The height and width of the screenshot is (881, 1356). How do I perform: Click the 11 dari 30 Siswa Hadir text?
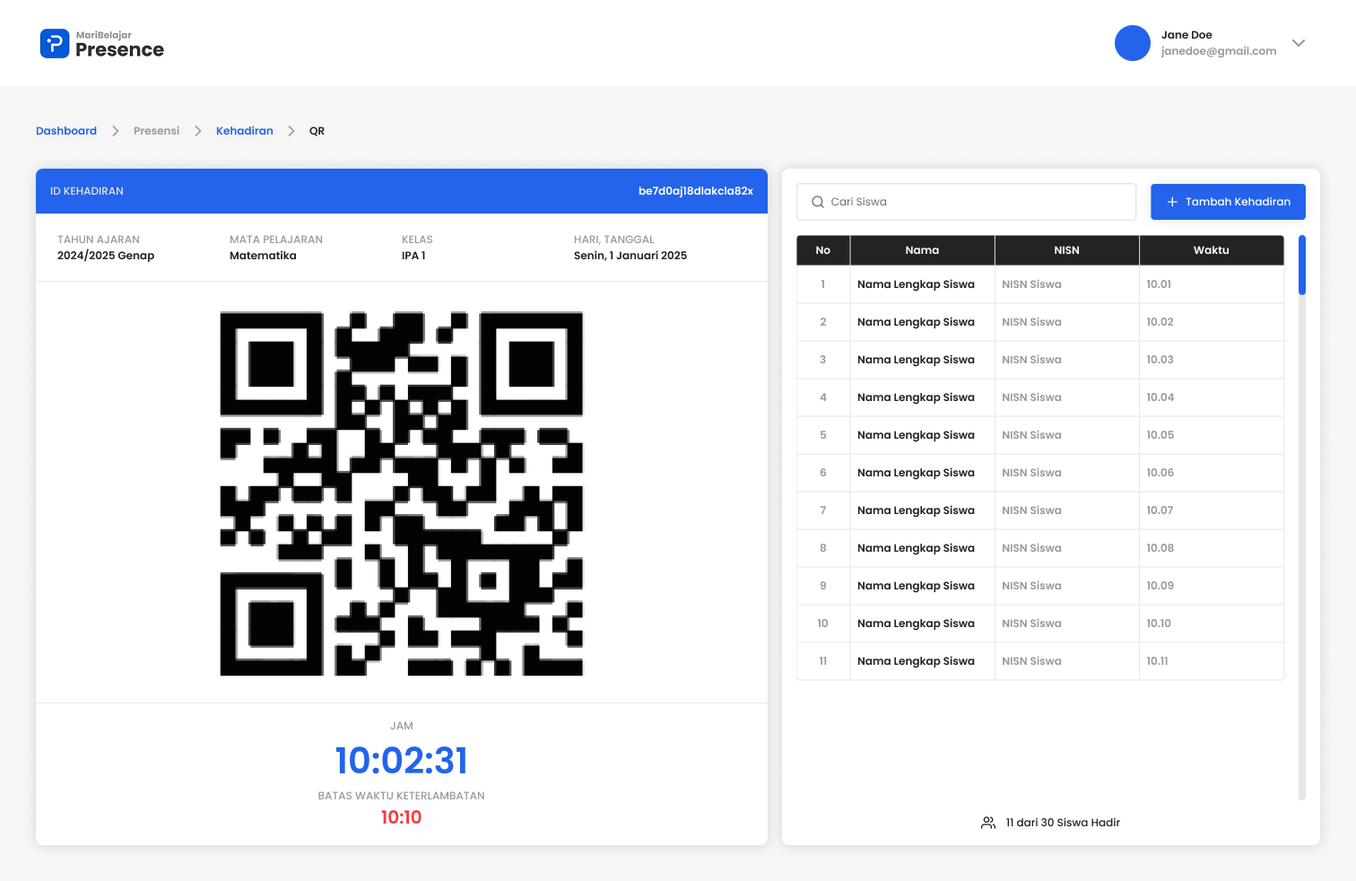click(x=1063, y=823)
